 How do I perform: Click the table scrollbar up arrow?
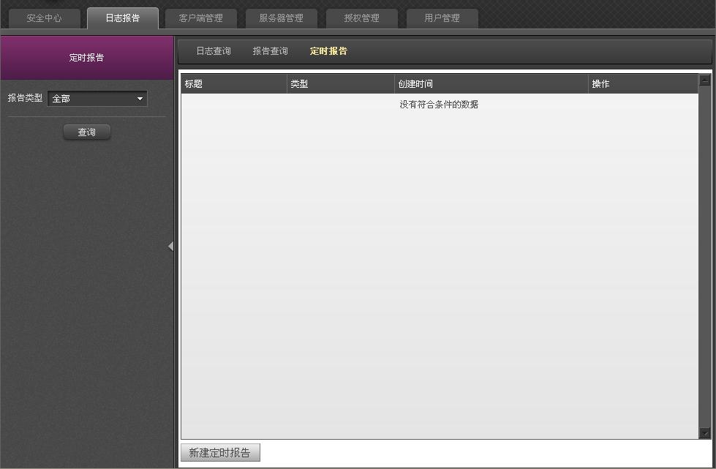(x=704, y=80)
